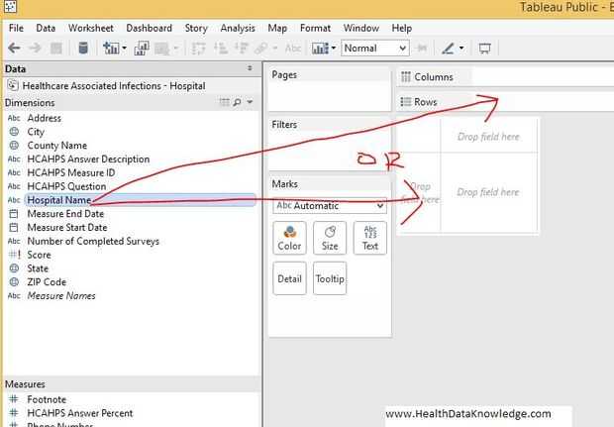Click the View cards bar chart icon

click(320, 49)
